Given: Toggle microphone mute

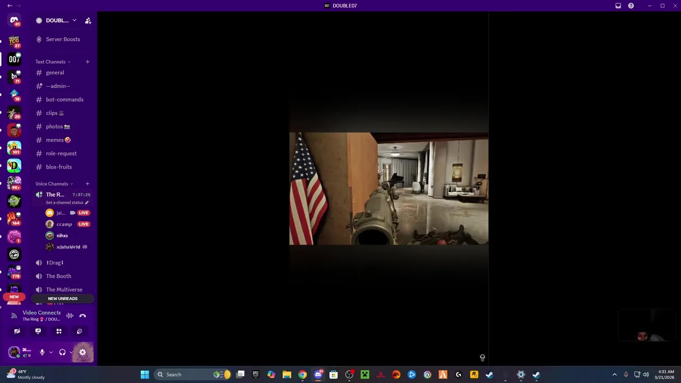Looking at the screenshot, I should click(x=42, y=352).
